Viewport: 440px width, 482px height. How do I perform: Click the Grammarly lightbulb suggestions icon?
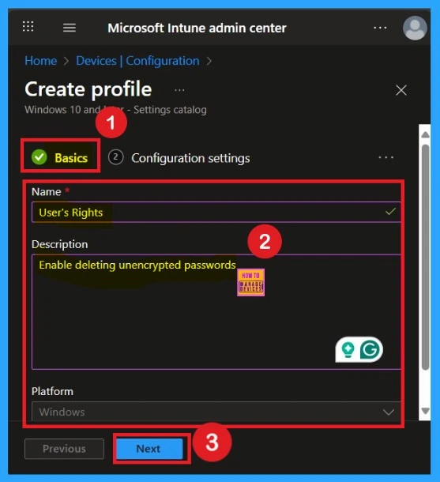coord(348,349)
